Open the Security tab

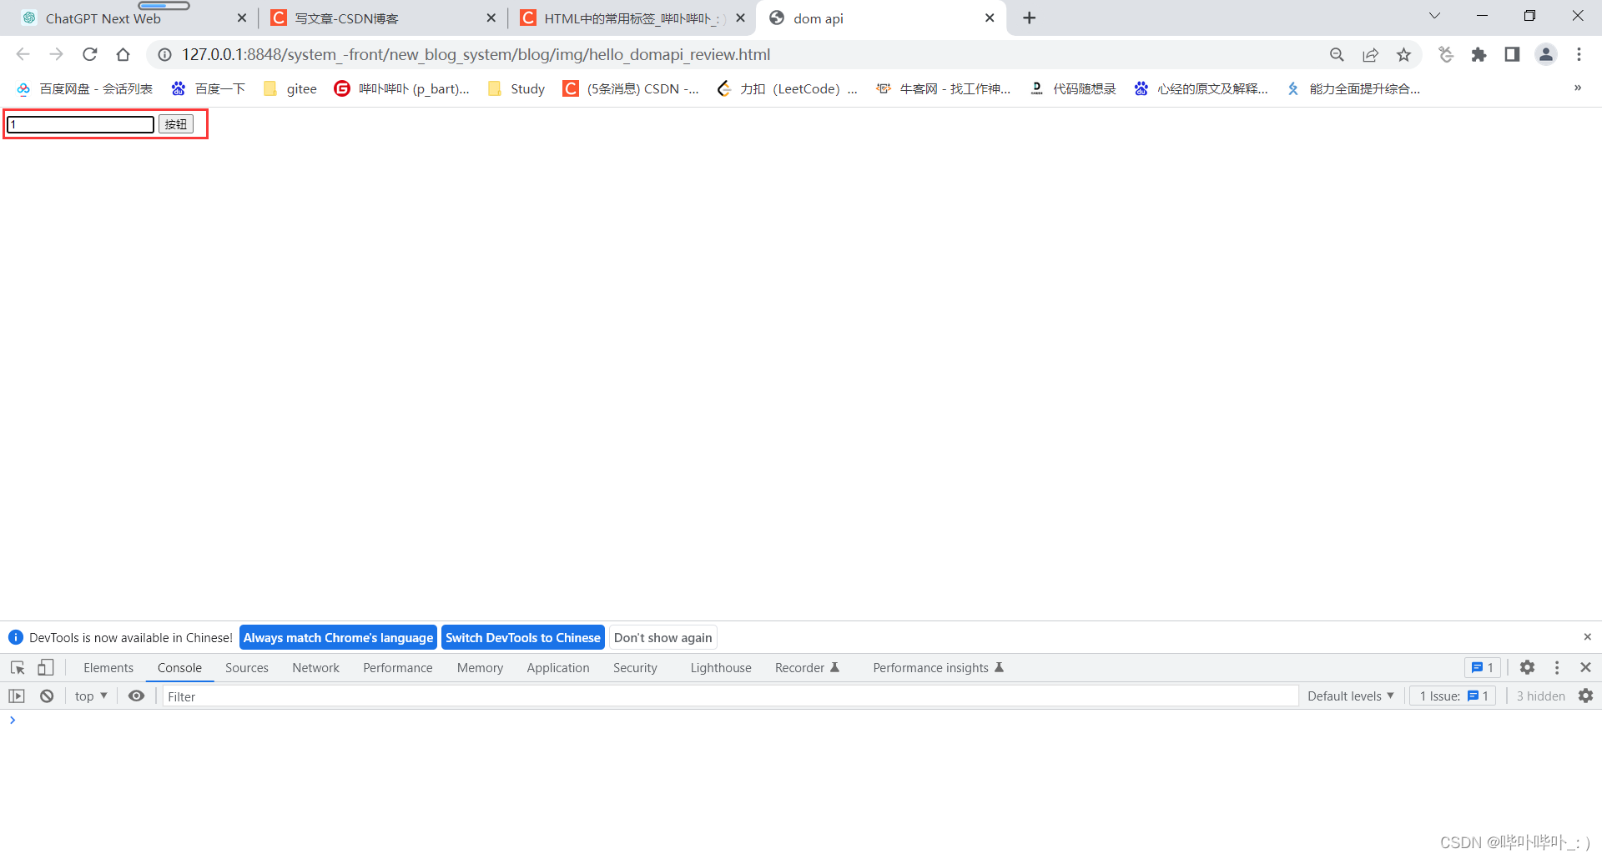coord(635,667)
